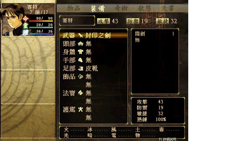Switch to the 物品 tab
The image size is (240, 141).
point(74,8)
